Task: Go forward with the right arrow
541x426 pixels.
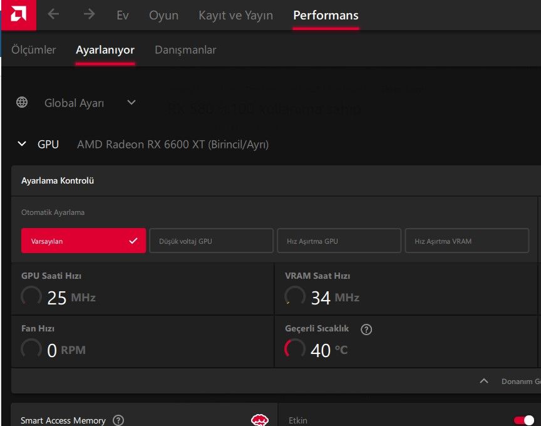Action: [x=90, y=14]
